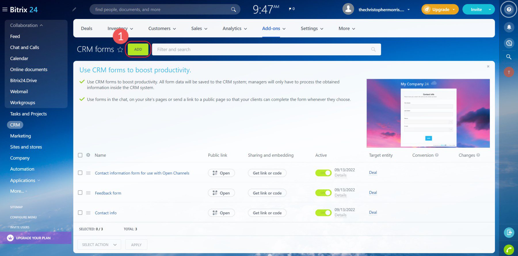518x256 pixels.
Task: Click the hamburger menu icon beside Bitrix 24
Action: pos(5,10)
